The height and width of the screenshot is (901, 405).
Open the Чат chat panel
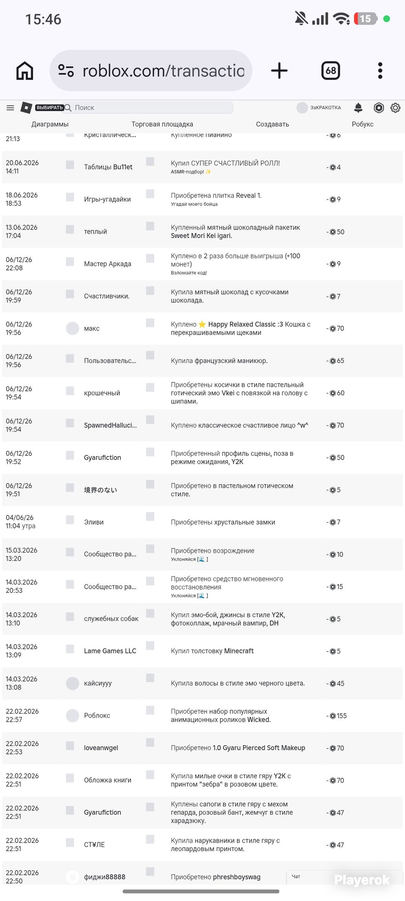[296, 876]
